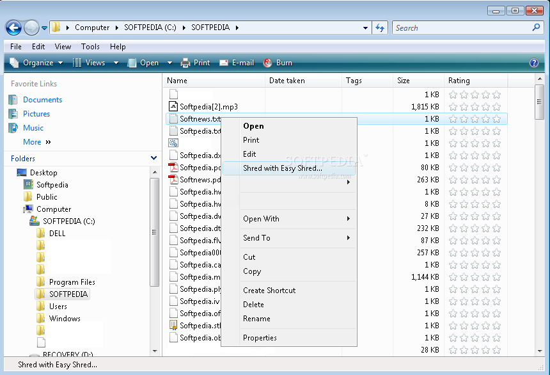The width and height of the screenshot is (550, 375).
Task: Click the Burn toolbar button
Action: point(278,63)
